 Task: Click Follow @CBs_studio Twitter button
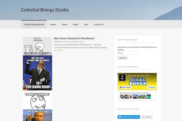point(129,117)
